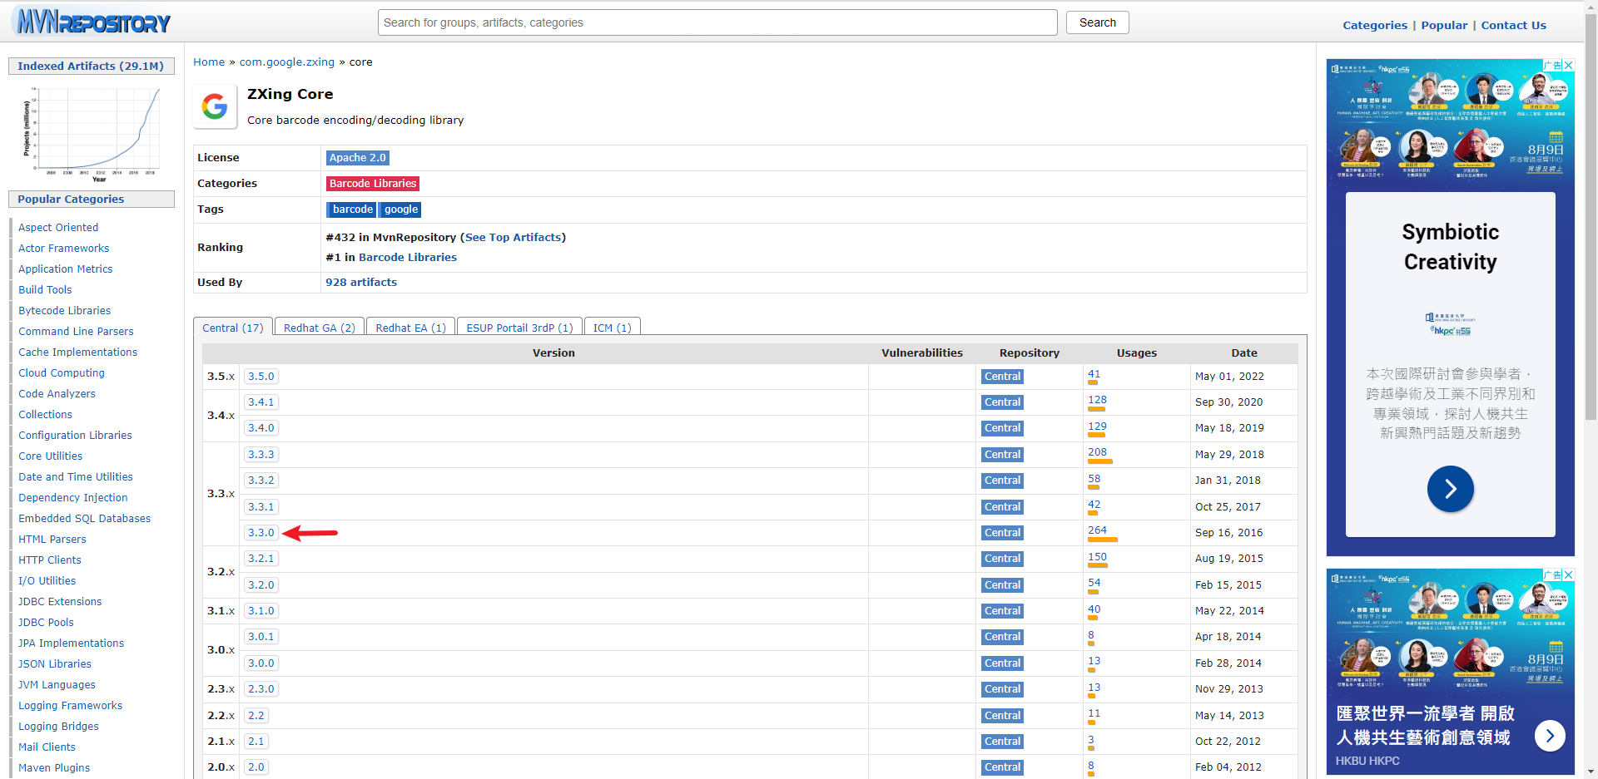Close the bottom ad with X icon
The width and height of the screenshot is (1598, 779).
pos(1568,574)
